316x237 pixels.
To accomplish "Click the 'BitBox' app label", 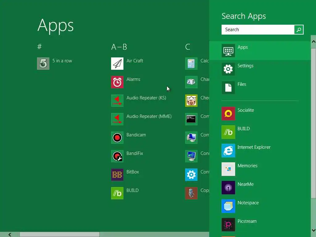I will (133, 172).
